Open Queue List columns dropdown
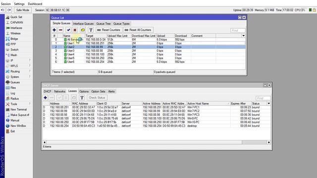This screenshot has width=317, height=178. pos(243,36)
